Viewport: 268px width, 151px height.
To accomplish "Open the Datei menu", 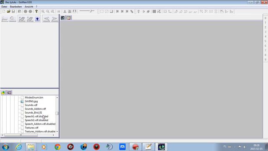I will [4, 7].
